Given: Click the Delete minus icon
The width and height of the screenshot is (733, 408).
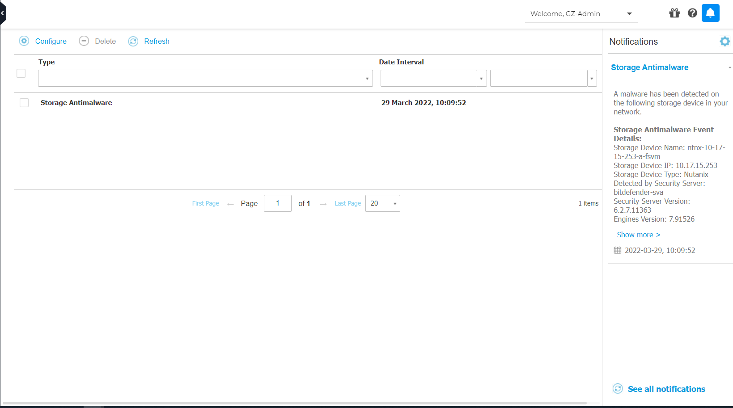Looking at the screenshot, I should pos(84,41).
